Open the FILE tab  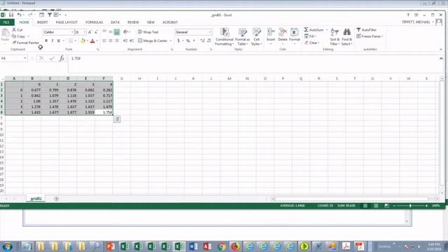click(7, 22)
